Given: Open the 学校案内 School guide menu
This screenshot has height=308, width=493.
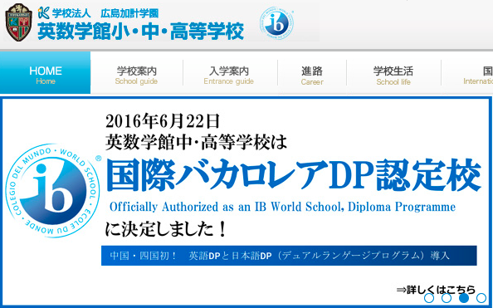Looking at the screenshot, I should (136, 76).
